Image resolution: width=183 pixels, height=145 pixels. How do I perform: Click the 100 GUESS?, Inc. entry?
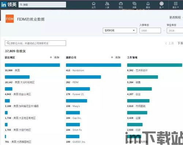[76, 142]
